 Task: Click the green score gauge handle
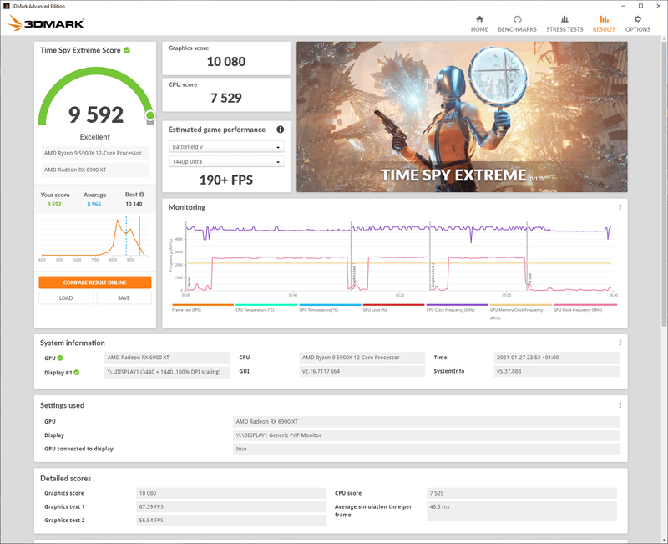[x=150, y=115]
